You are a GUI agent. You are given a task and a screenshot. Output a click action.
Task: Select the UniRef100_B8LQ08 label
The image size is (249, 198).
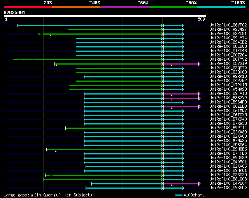coord(228,179)
